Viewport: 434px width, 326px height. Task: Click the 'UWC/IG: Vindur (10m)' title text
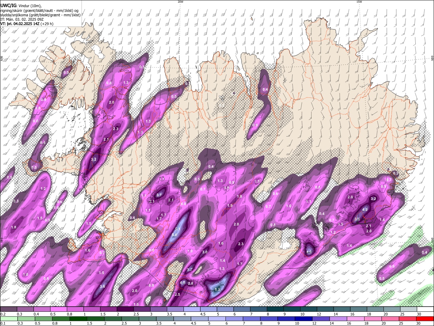[21, 6]
